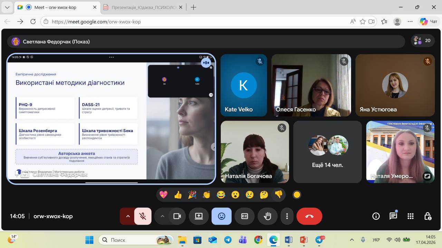Open the browser tab list chevron
442x248 pixels.
tap(7, 7)
